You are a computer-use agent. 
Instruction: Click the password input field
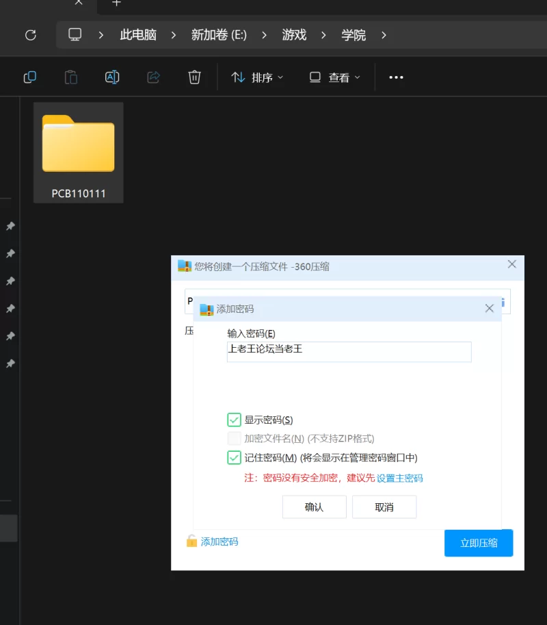[349, 352]
